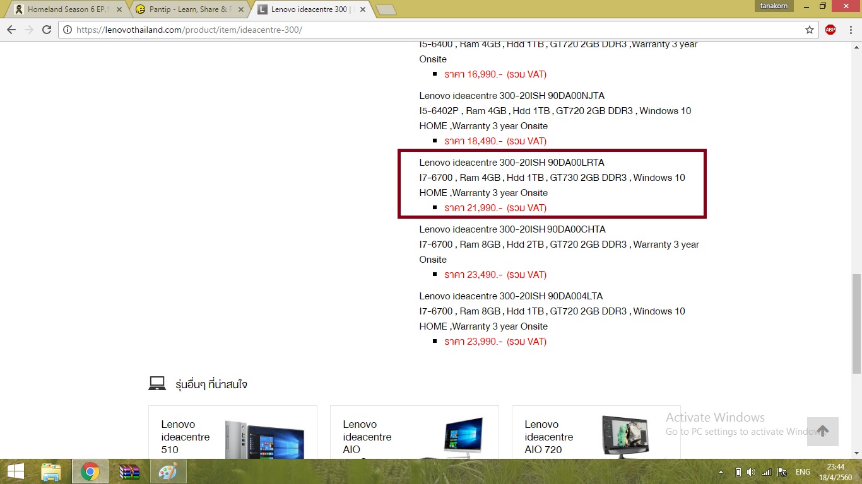Open the Windows Start button
The width and height of the screenshot is (862, 484).
click(16, 471)
